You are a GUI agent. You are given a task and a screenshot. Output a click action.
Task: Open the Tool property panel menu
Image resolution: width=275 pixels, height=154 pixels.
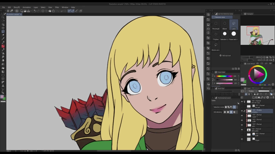click(x=213, y=98)
